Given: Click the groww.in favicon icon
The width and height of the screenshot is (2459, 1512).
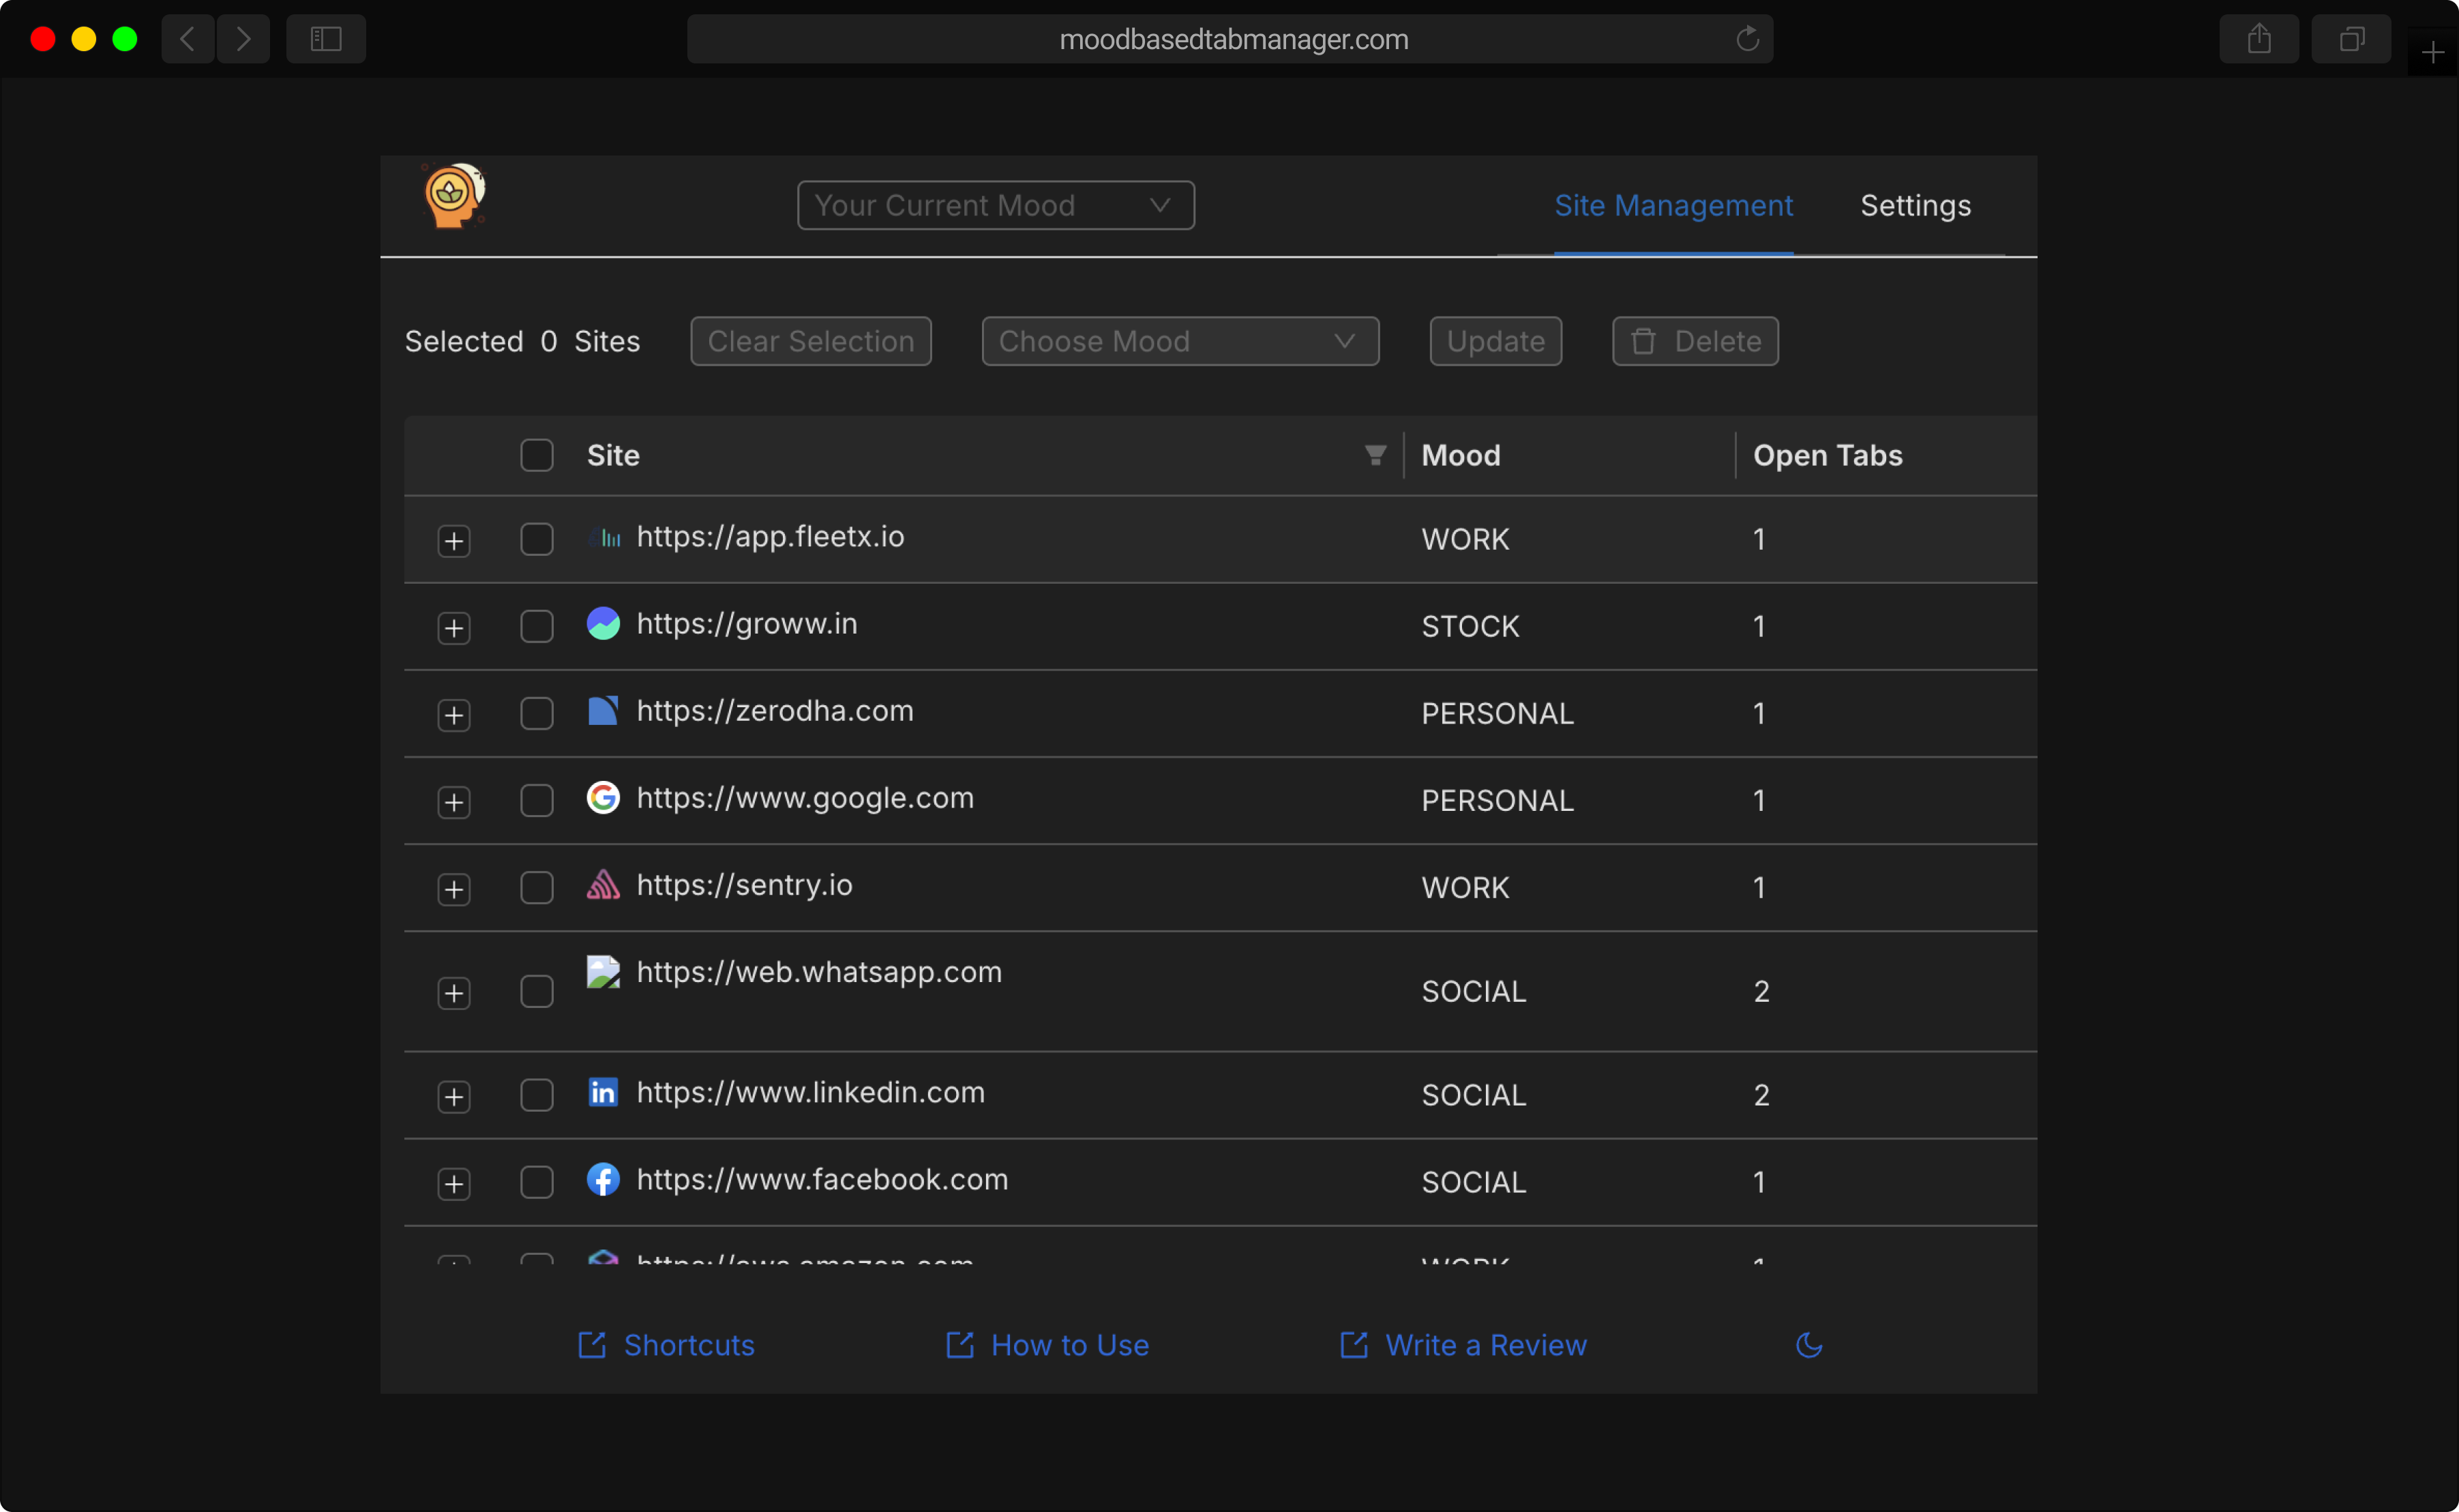Looking at the screenshot, I should point(603,624).
